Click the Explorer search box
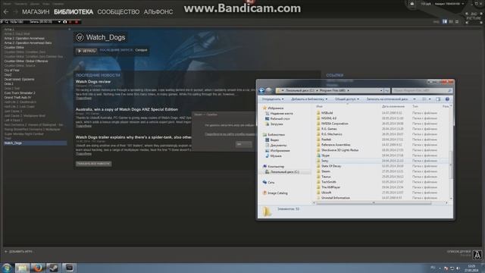 (422, 91)
